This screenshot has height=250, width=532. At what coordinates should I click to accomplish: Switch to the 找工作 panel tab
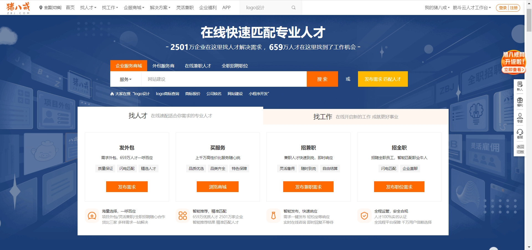pos(356,117)
